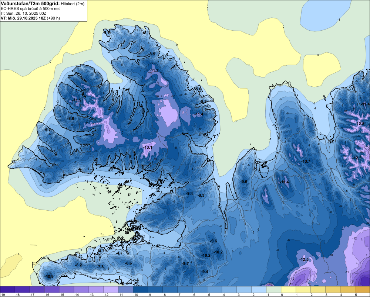Screen dimensions: 370x297
Task: Select the legend swatch between -11 and -10
Action: click(x=126, y=290)
